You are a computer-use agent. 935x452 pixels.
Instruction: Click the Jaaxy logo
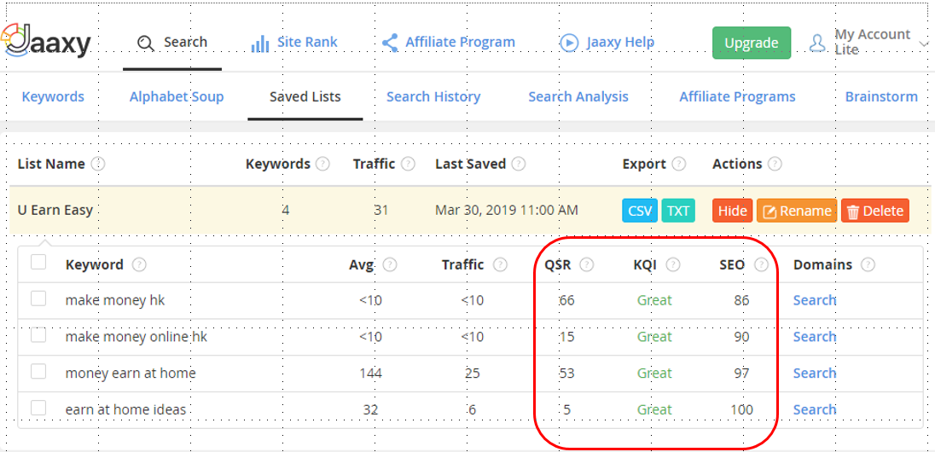click(x=46, y=43)
